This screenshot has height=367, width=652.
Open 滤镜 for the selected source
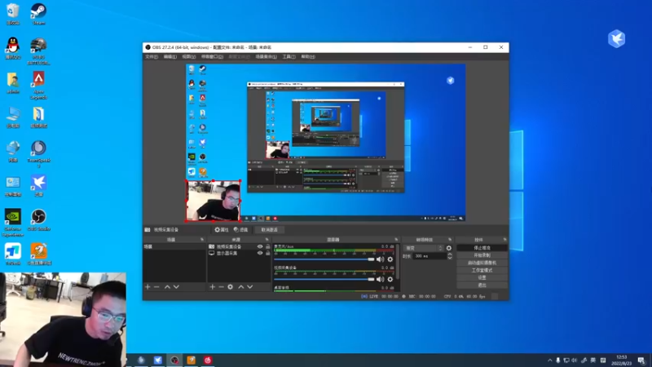click(x=240, y=230)
